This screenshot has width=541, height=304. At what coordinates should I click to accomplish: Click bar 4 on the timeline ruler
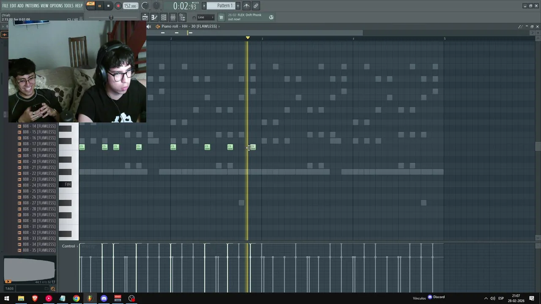click(353, 38)
